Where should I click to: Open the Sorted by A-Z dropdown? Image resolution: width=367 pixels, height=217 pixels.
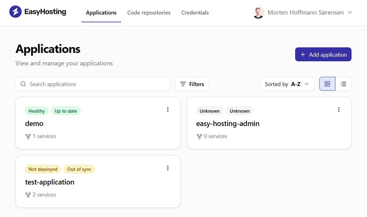click(287, 84)
